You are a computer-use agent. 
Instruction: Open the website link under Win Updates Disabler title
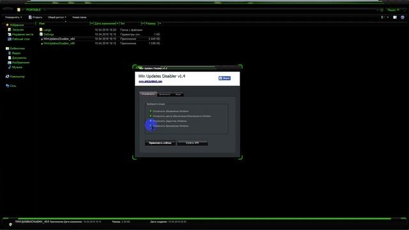pyautogui.click(x=150, y=81)
